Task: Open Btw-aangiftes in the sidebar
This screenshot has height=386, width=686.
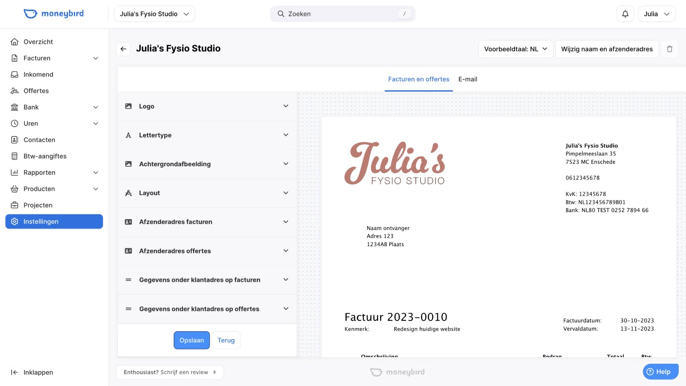Action: [54, 156]
